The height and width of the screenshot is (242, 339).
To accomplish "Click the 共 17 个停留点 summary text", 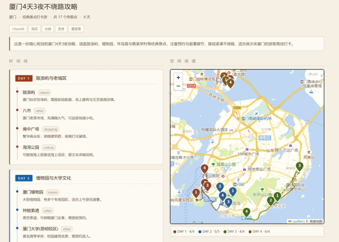I will pyautogui.click(x=65, y=17).
